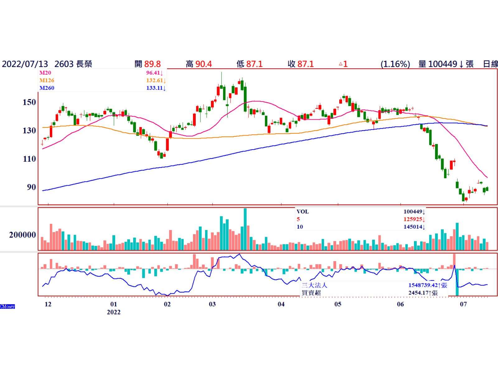The width and height of the screenshot is (498, 373).
Task: Click the 200000 volume axis label
Action: click(22, 235)
